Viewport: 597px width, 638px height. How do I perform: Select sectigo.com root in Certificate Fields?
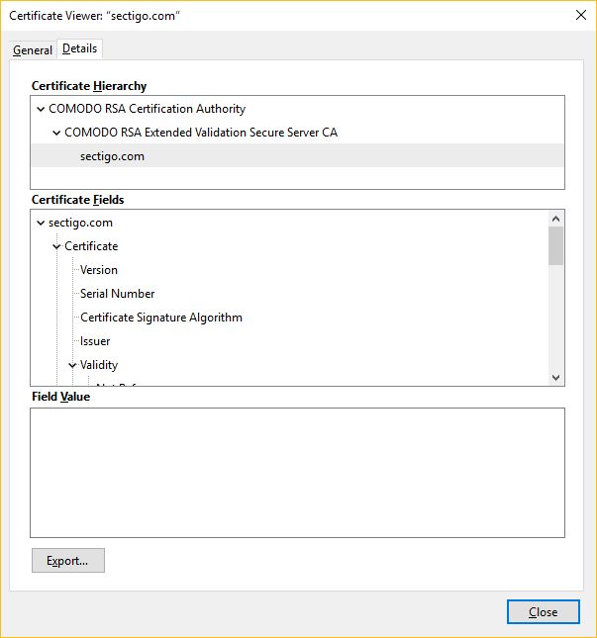click(80, 223)
